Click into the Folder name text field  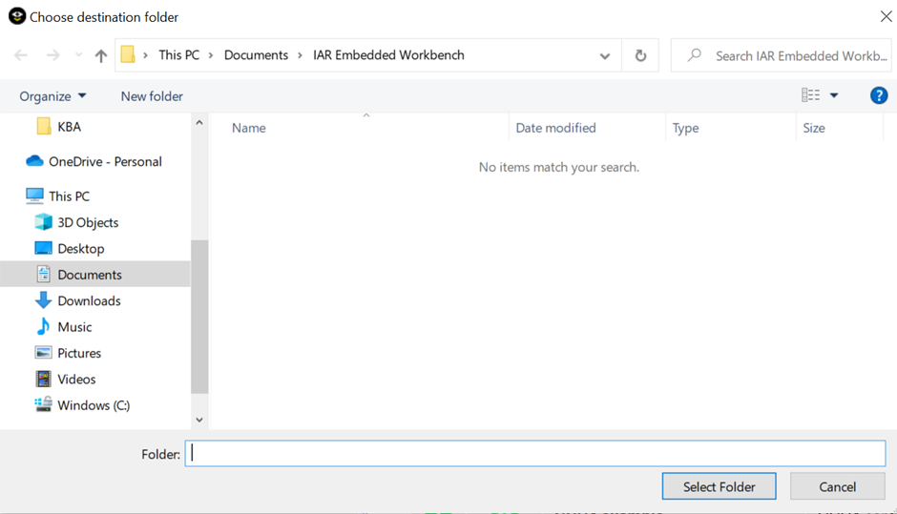[534, 454]
